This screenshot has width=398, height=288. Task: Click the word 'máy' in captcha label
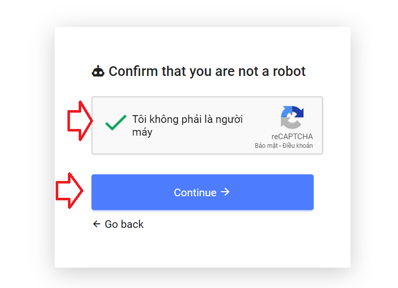(143, 132)
